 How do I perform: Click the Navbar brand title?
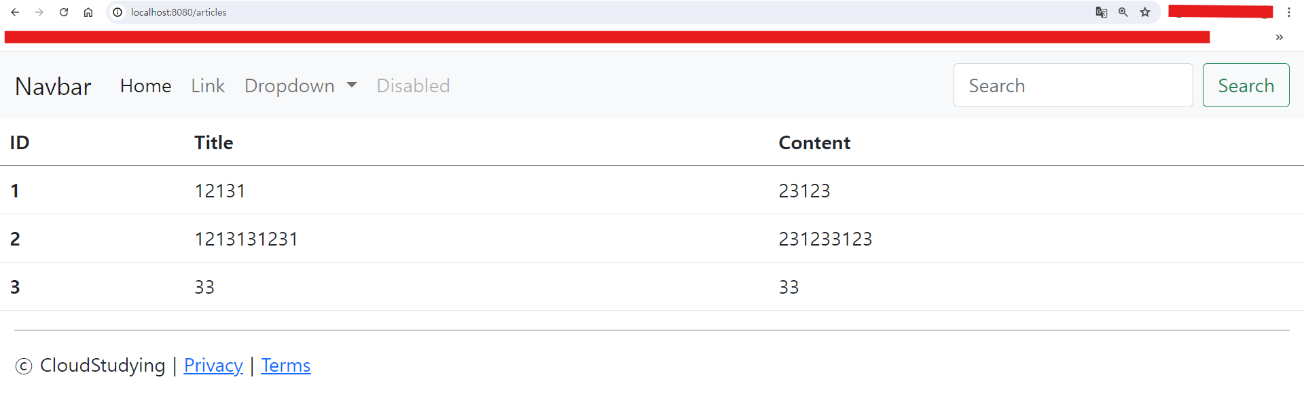tap(53, 86)
